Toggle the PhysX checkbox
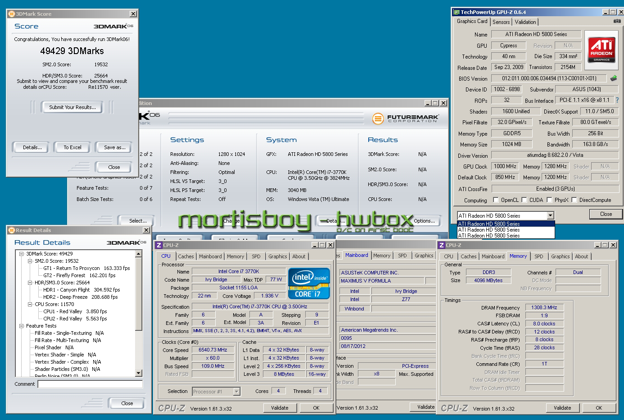The image size is (624, 420). (549, 200)
